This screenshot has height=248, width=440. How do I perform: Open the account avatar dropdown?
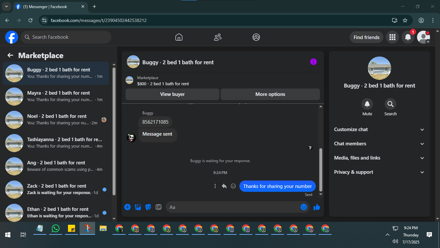tap(423, 37)
